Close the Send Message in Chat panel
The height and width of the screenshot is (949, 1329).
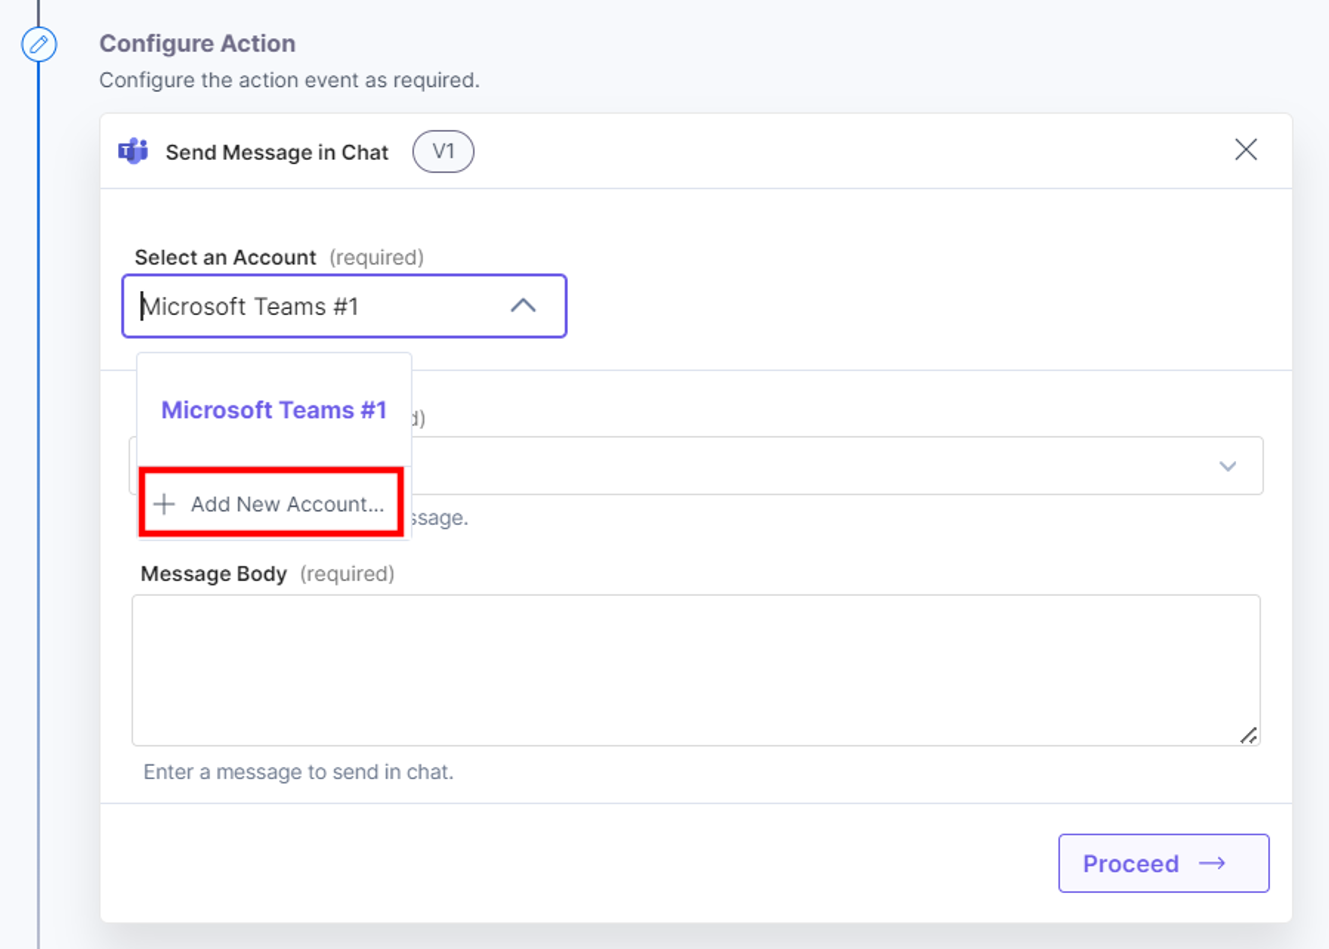[1246, 150]
